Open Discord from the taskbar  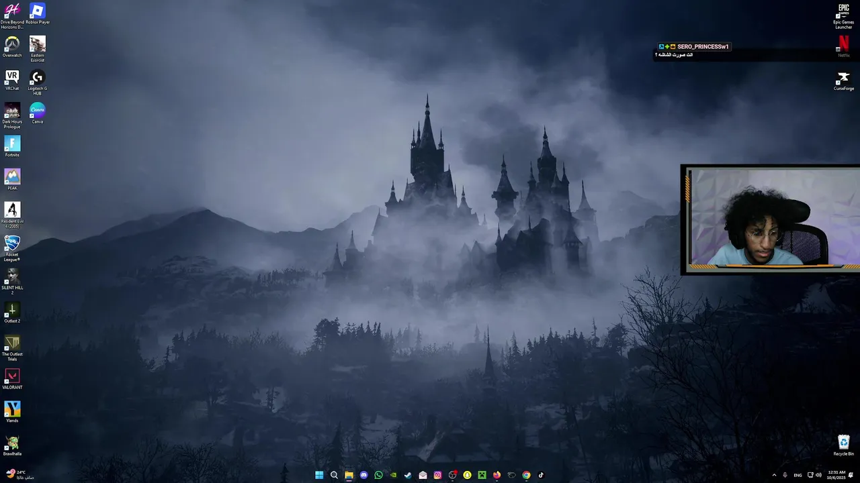[363, 475]
